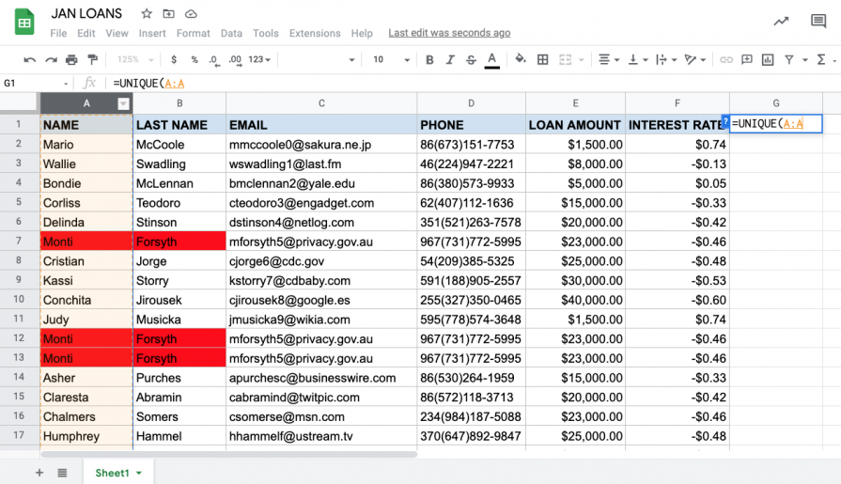Open text rotation dropdown
Screen dimensions: 841x484
(x=695, y=59)
